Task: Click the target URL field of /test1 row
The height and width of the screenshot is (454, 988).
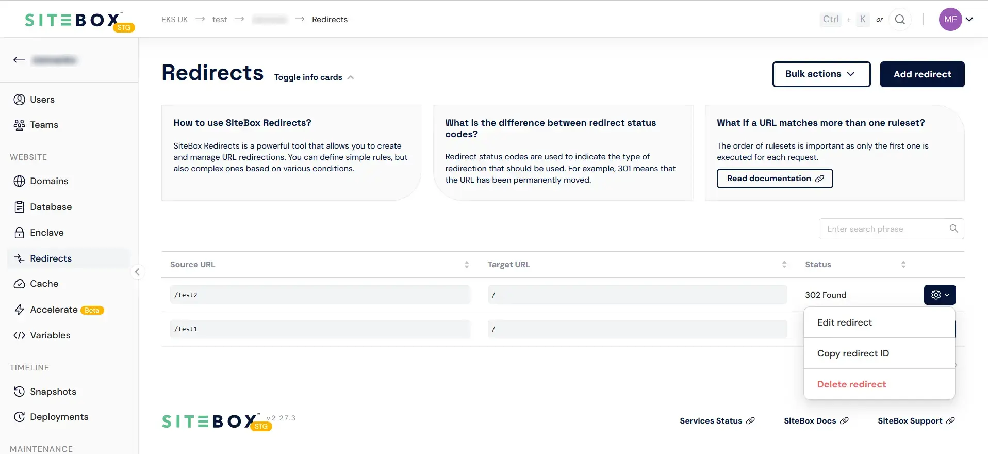Action: (637, 329)
